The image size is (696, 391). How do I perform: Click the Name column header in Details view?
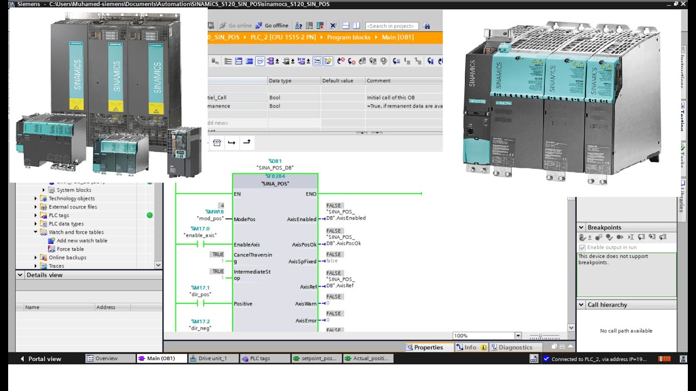60,307
